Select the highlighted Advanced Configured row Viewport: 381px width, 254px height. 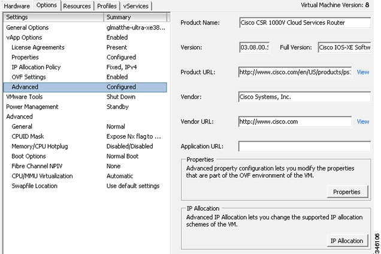(85, 87)
